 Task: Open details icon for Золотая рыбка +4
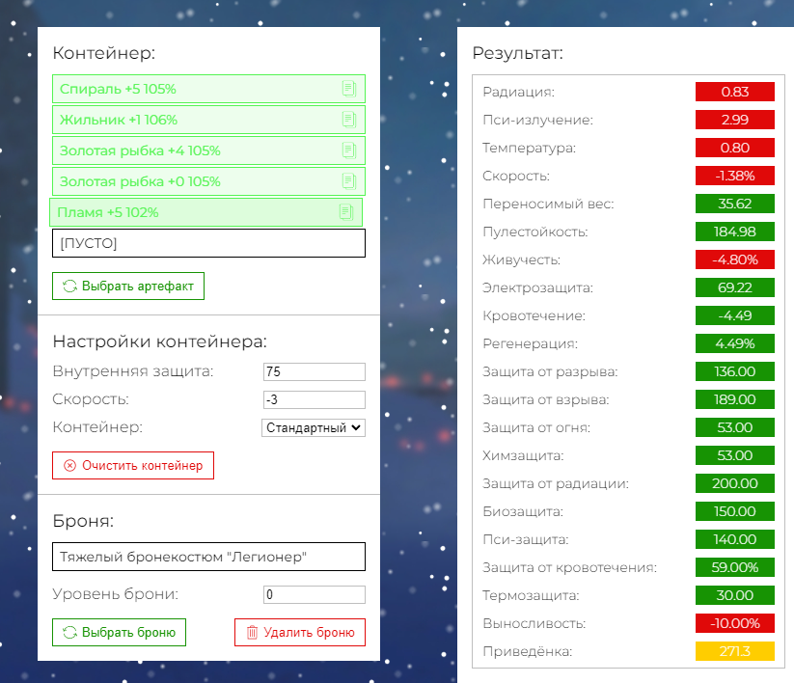[349, 150]
